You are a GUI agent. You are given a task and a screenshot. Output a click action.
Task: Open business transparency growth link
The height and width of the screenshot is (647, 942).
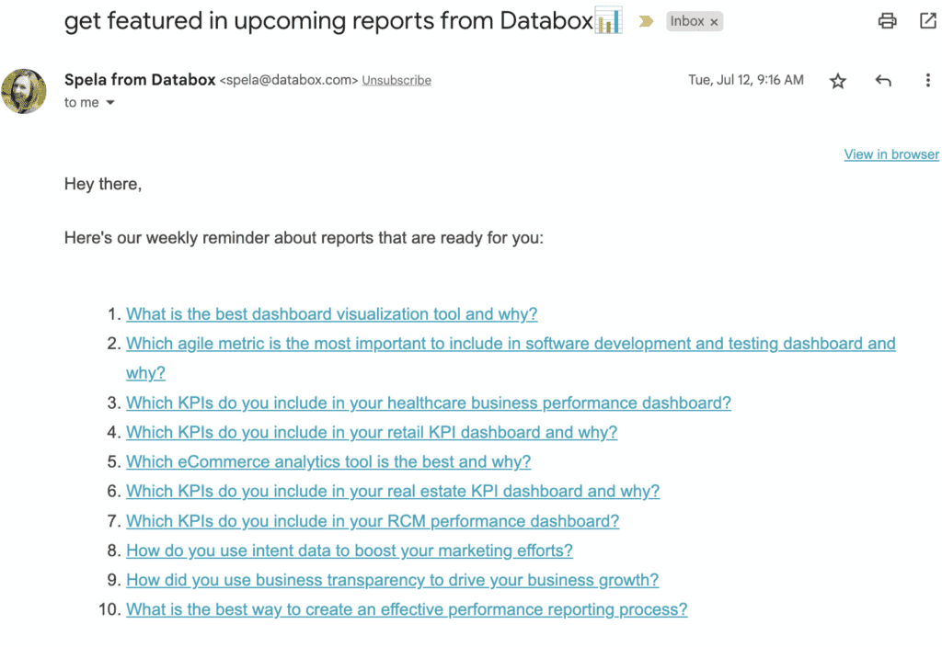pos(392,580)
